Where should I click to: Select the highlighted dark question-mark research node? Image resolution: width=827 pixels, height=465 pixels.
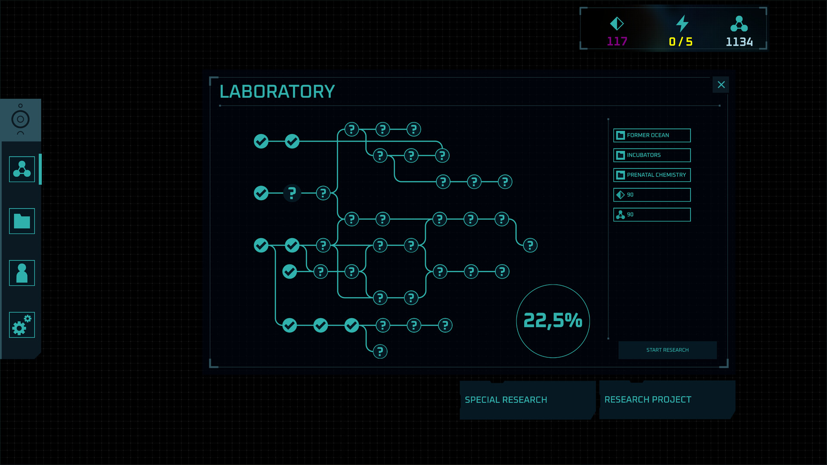point(292,193)
